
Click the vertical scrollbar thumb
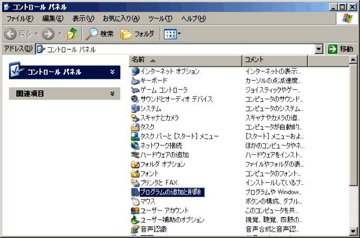pyautogui.click(x=353, y=125)
